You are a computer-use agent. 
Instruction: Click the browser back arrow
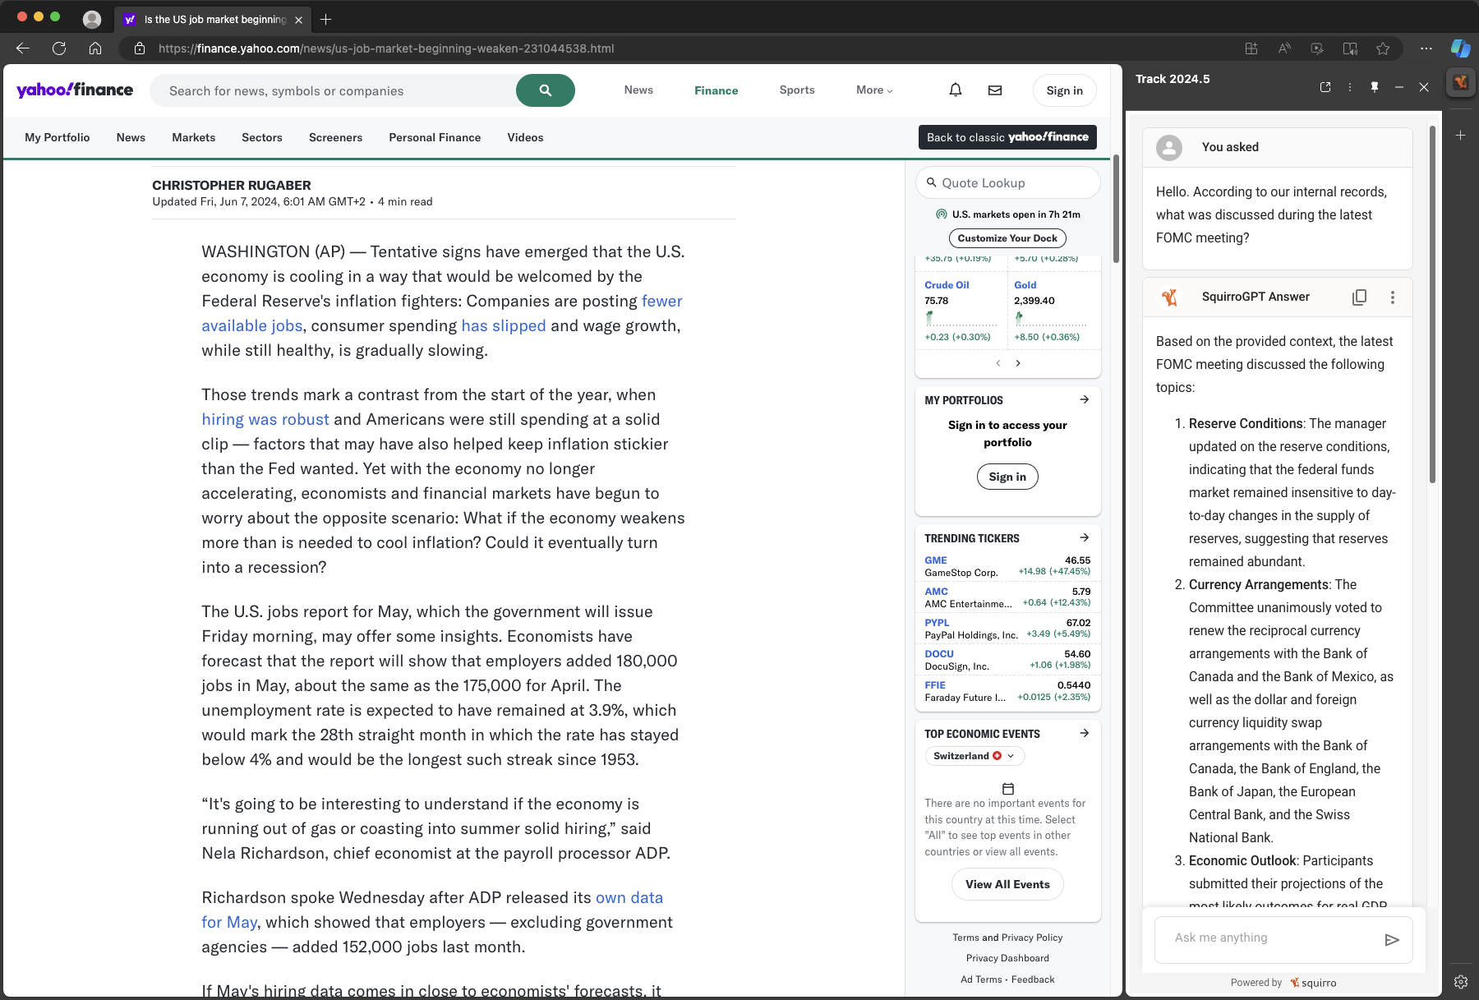coord(23,48)
